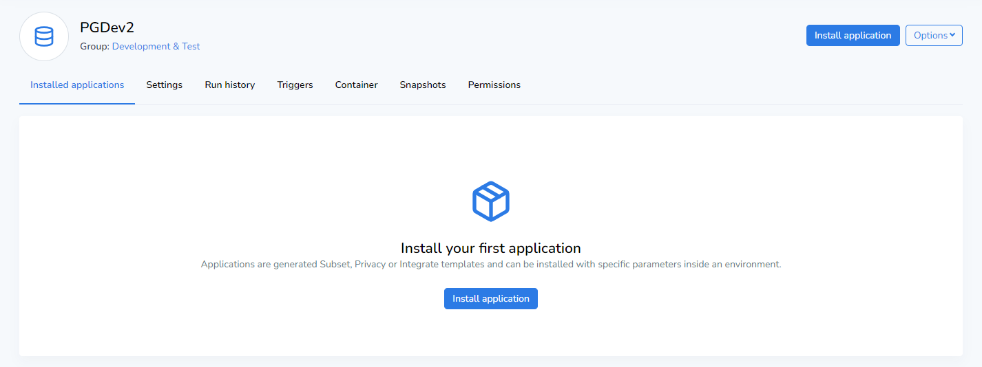Image resolution: width=982 pixels, height=367 pixels.
Task: Click the centered Install application button below the description
Action: pyautogui.click(x=490, y=299)
